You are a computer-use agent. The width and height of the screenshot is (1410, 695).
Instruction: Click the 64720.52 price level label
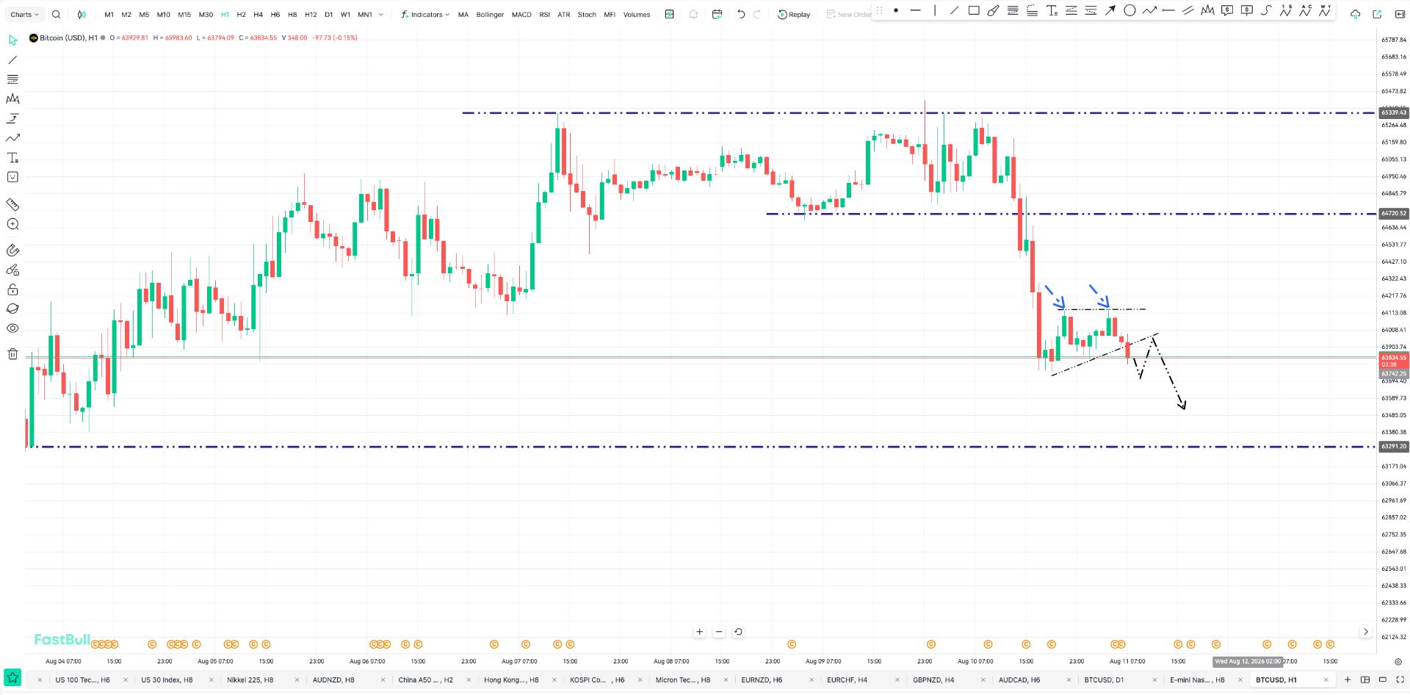1393,214
